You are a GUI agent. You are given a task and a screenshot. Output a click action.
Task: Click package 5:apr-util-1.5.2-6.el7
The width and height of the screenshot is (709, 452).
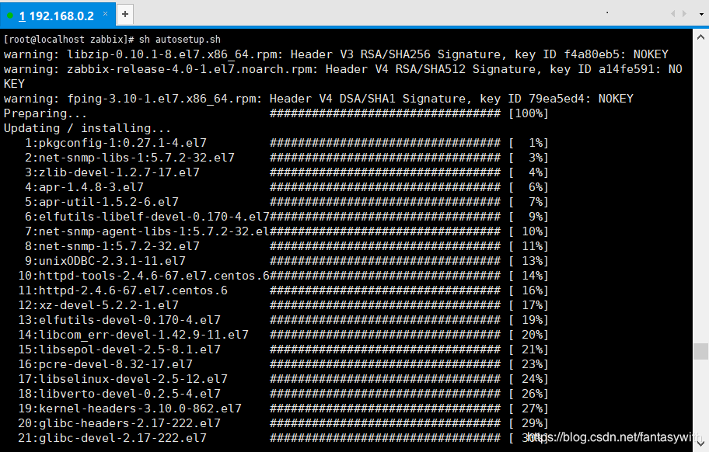(x=102, y=202)
